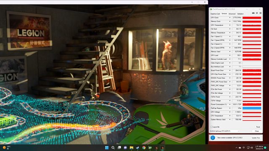
Task: Launch Google Chrome from the taskbar
Action: tap(144, 148)
